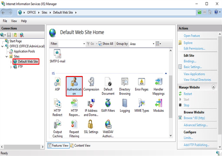Open HTTP Response Headers feature
This screenshot has width=222, height=156.
pos(74,107)
